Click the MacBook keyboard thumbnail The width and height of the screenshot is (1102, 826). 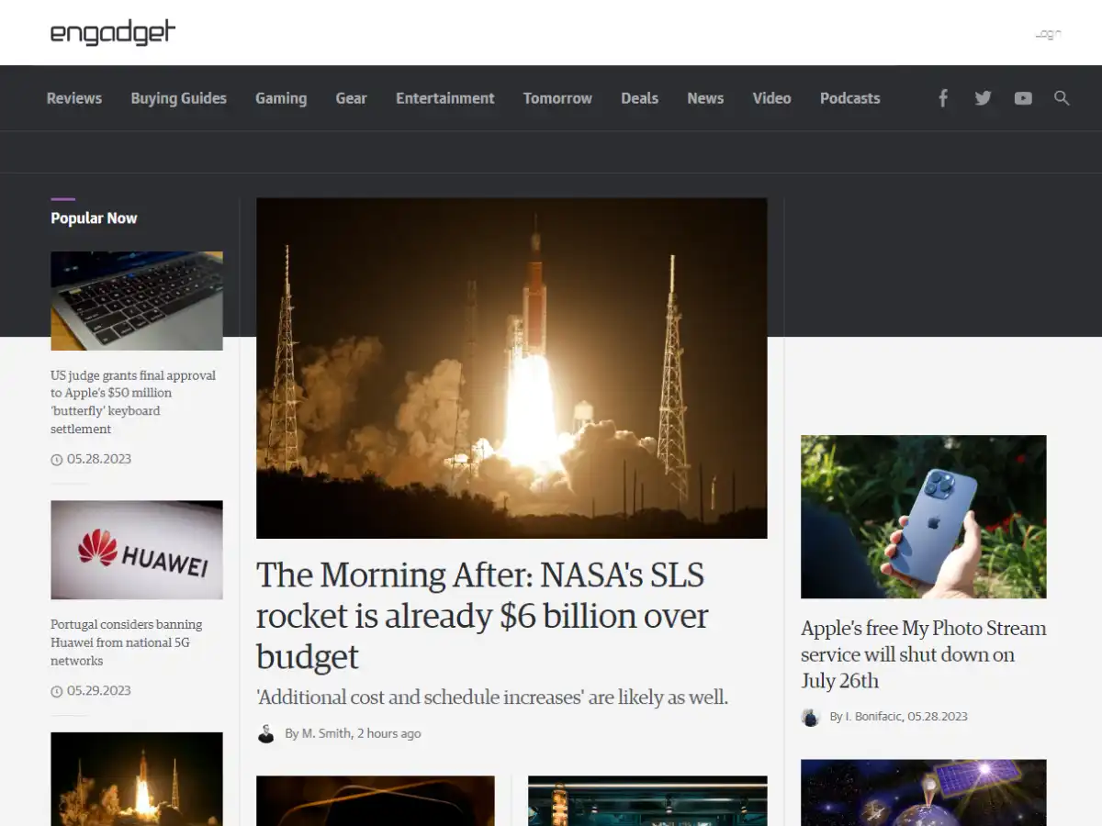(x=137, y=301)
